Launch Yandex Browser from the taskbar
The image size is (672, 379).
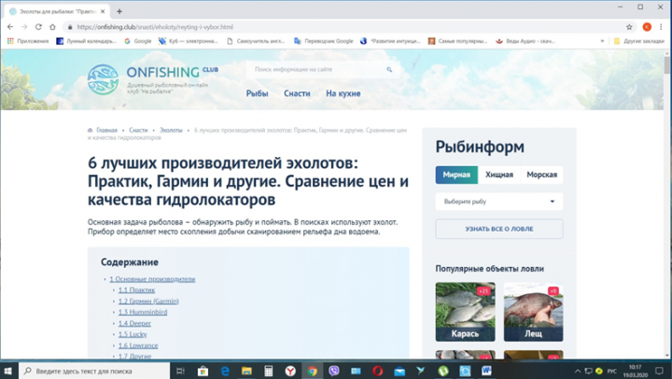(290, 371)
